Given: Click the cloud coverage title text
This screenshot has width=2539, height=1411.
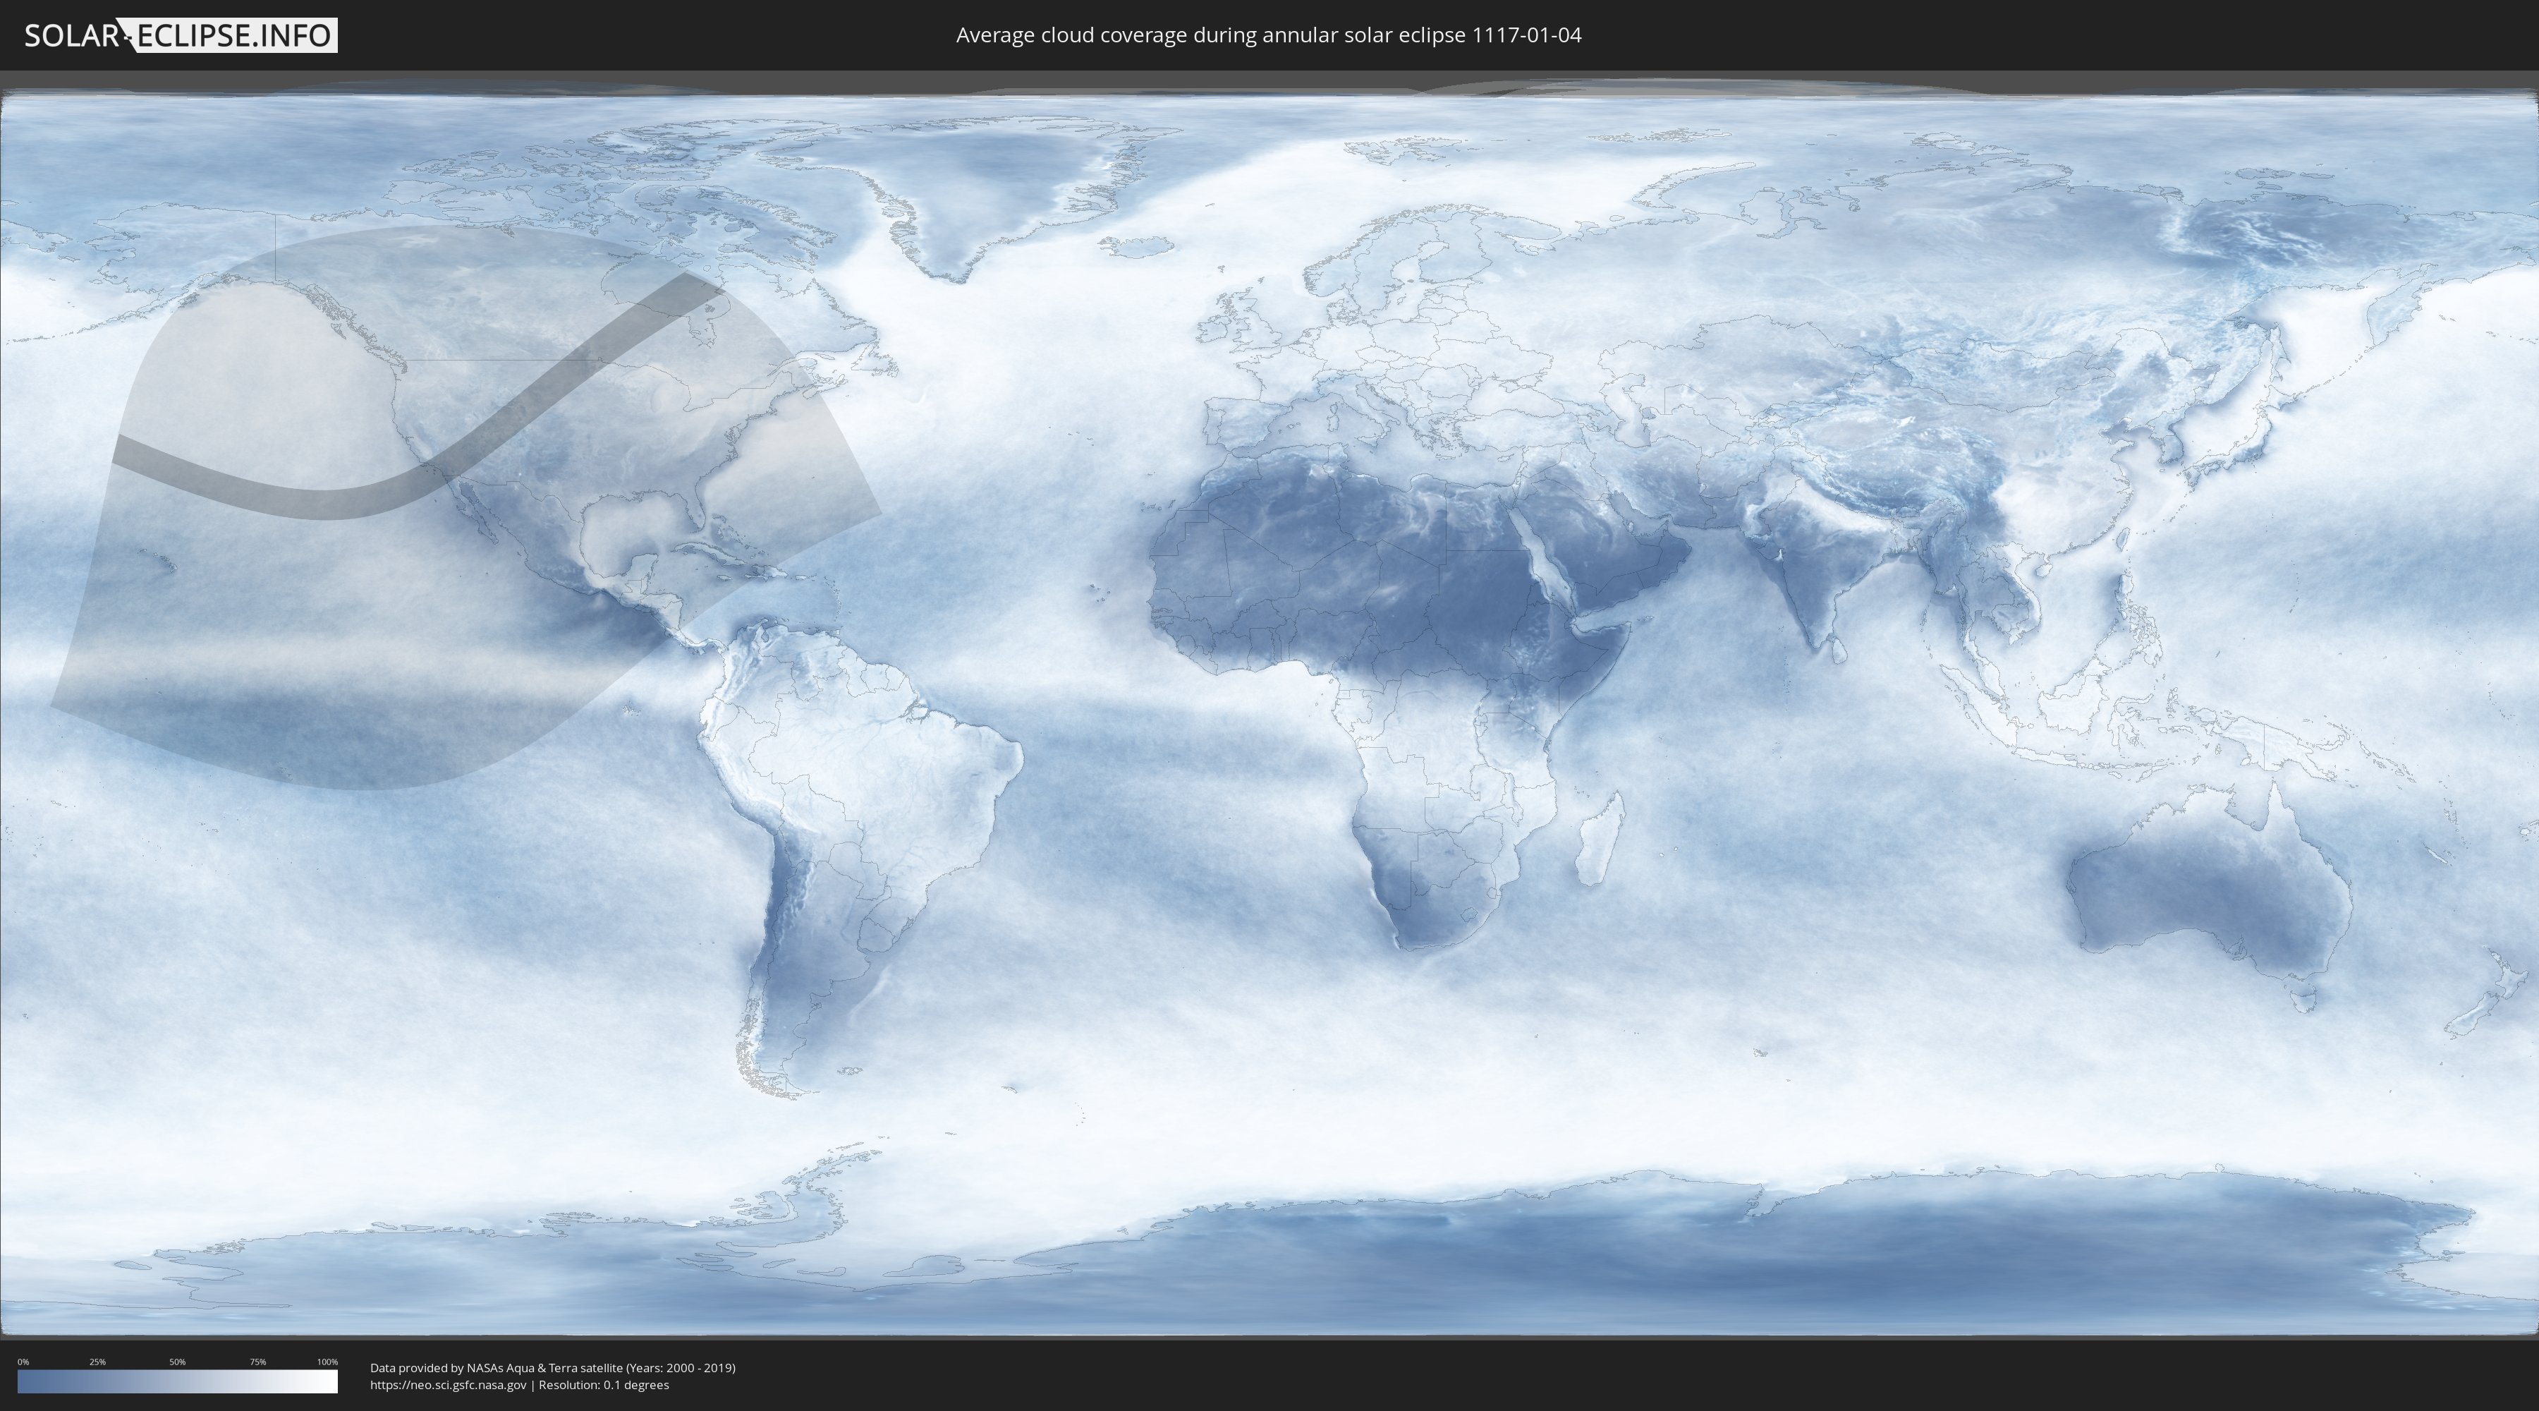Looking at the screenshot, I should 1269,35.
